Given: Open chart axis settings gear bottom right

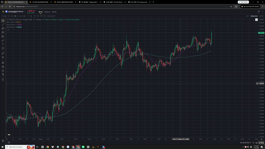Looking at the screenshot, I should pyautogui.click(x=261, y=139).
